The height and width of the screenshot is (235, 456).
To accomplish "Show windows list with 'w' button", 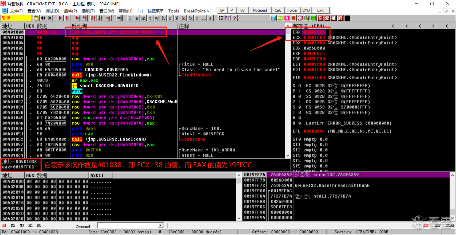I will [x=157, y=18].
